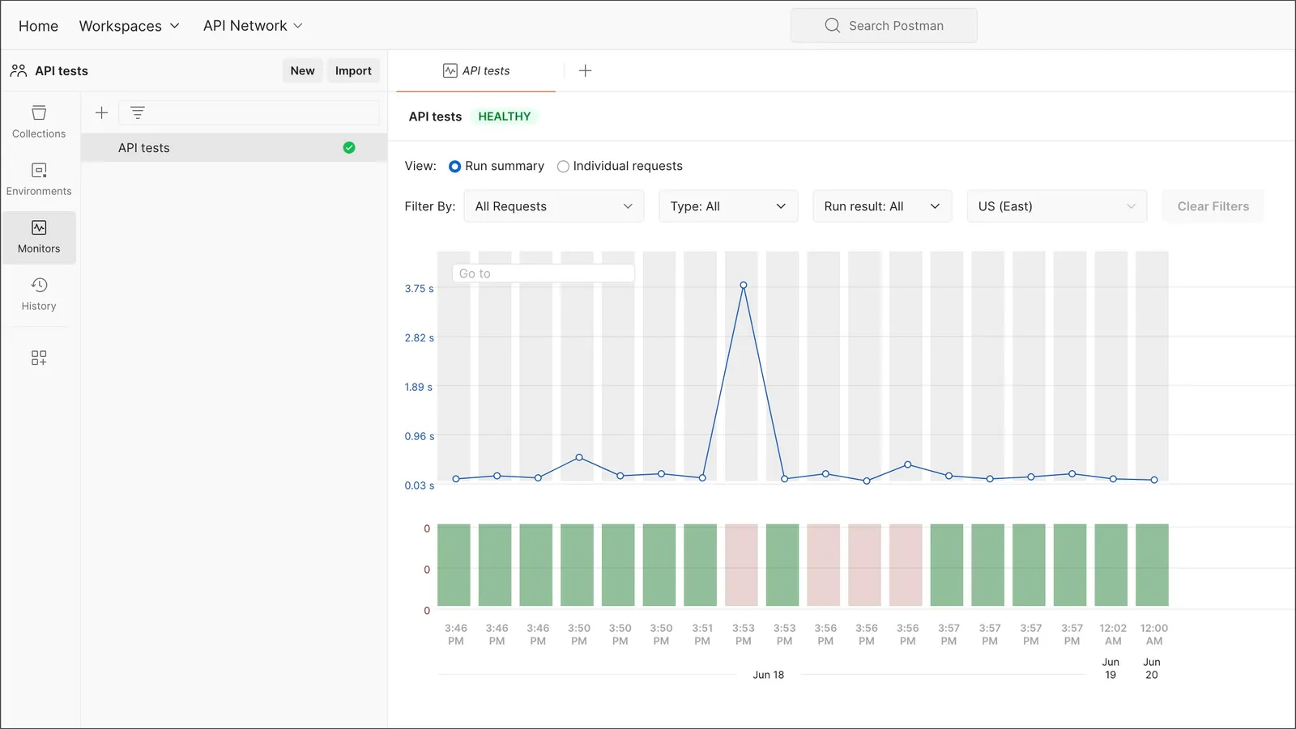Select API tests monitor in the list
1296x729 pixels.
click(x=234, y=147)
